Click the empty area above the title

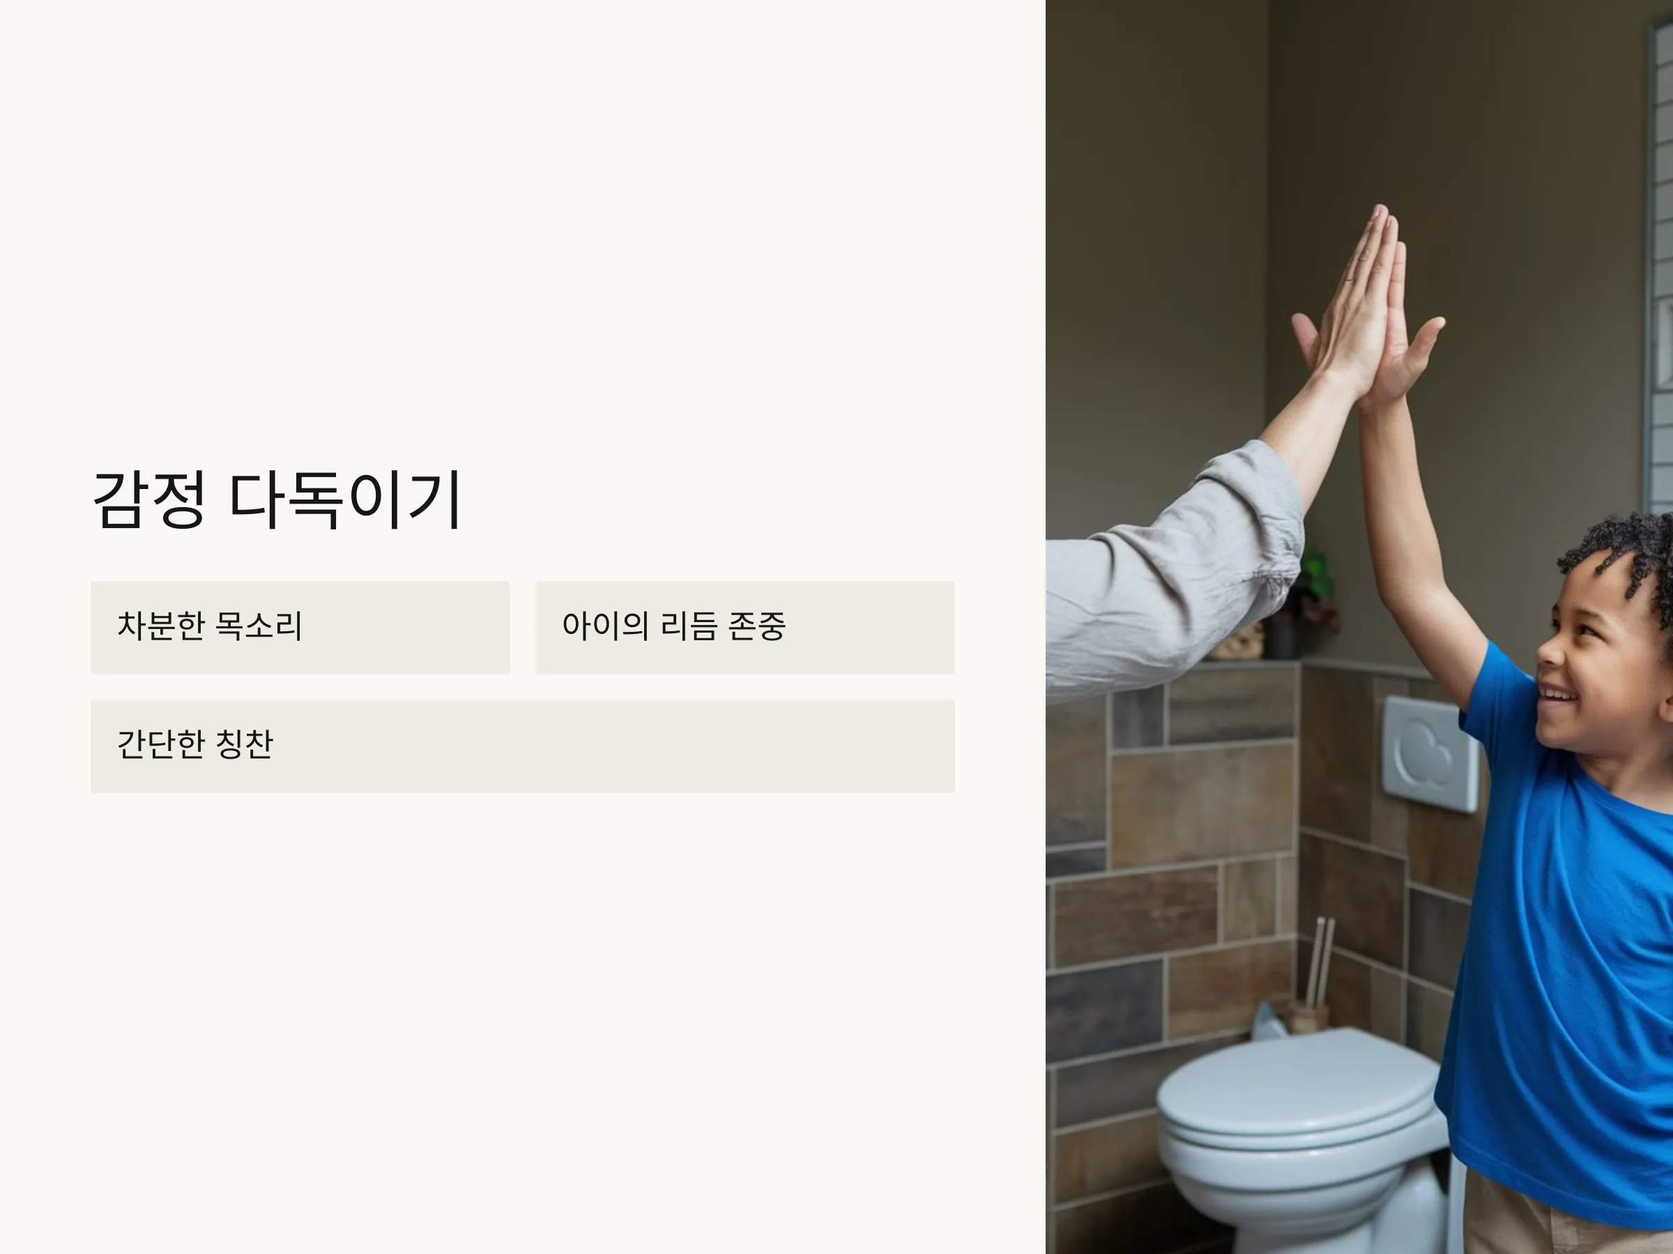(x=522, y=226)
